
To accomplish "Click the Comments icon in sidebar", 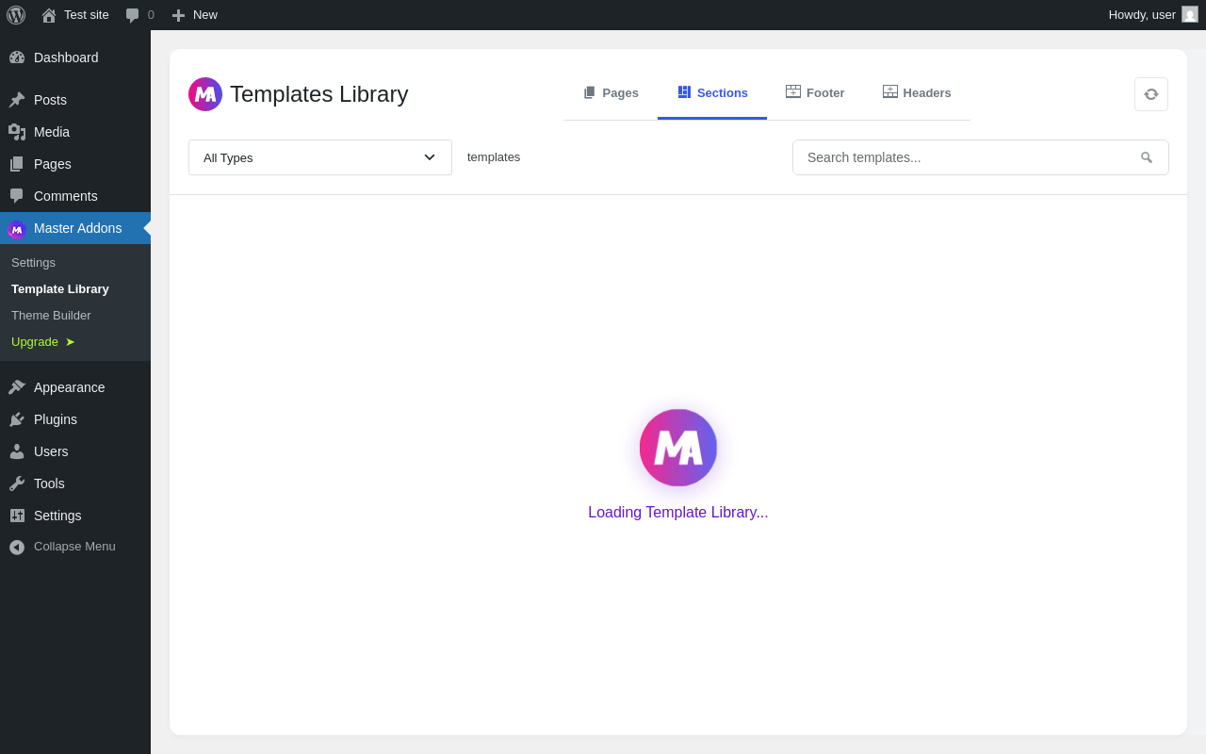I will tap(17, 196).
